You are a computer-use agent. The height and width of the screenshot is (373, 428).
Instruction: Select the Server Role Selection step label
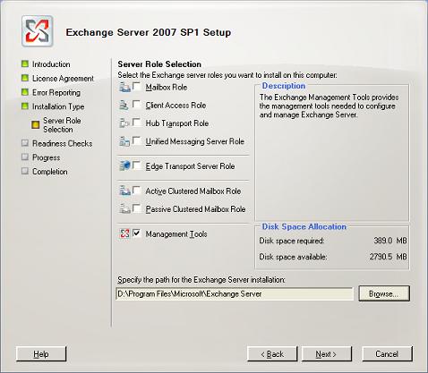pyautogui.click(x=62, y=125)
